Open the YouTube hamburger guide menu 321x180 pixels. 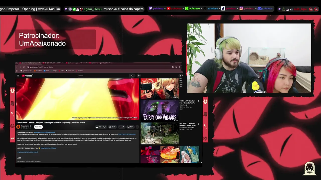(18, 75)
